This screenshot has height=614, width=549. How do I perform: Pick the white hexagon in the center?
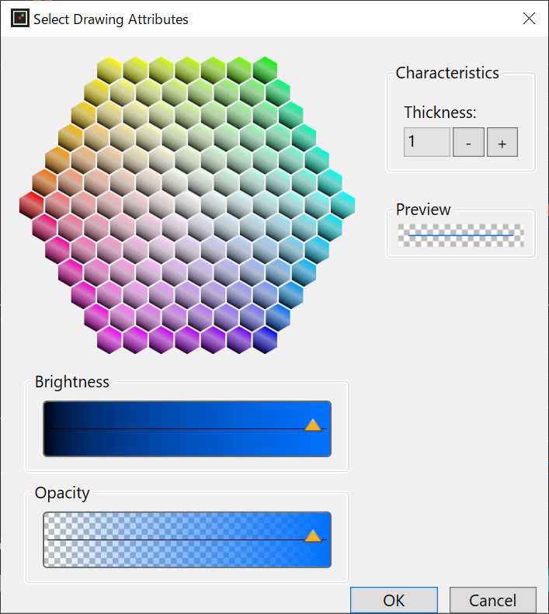pos(187,205)
